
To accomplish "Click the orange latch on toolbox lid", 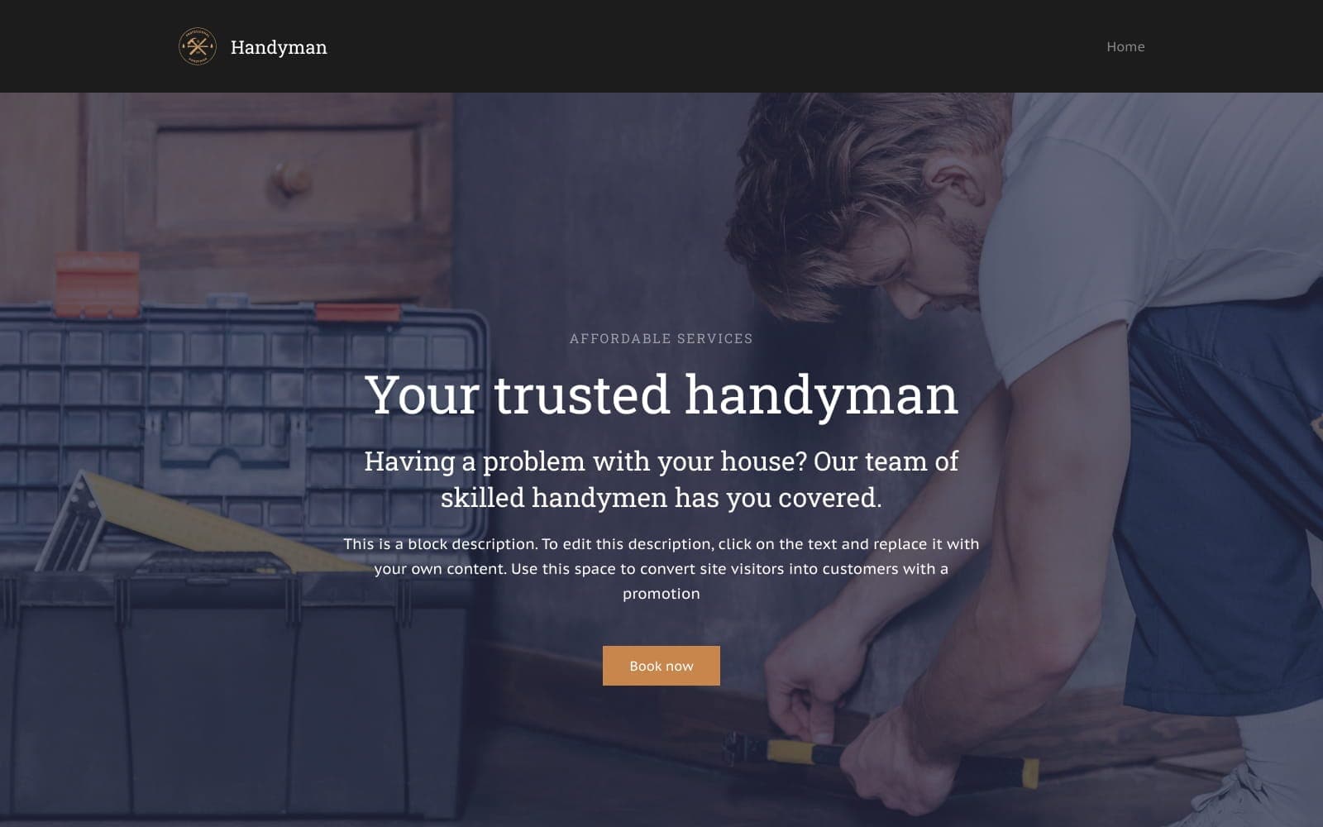I will 357,313.
